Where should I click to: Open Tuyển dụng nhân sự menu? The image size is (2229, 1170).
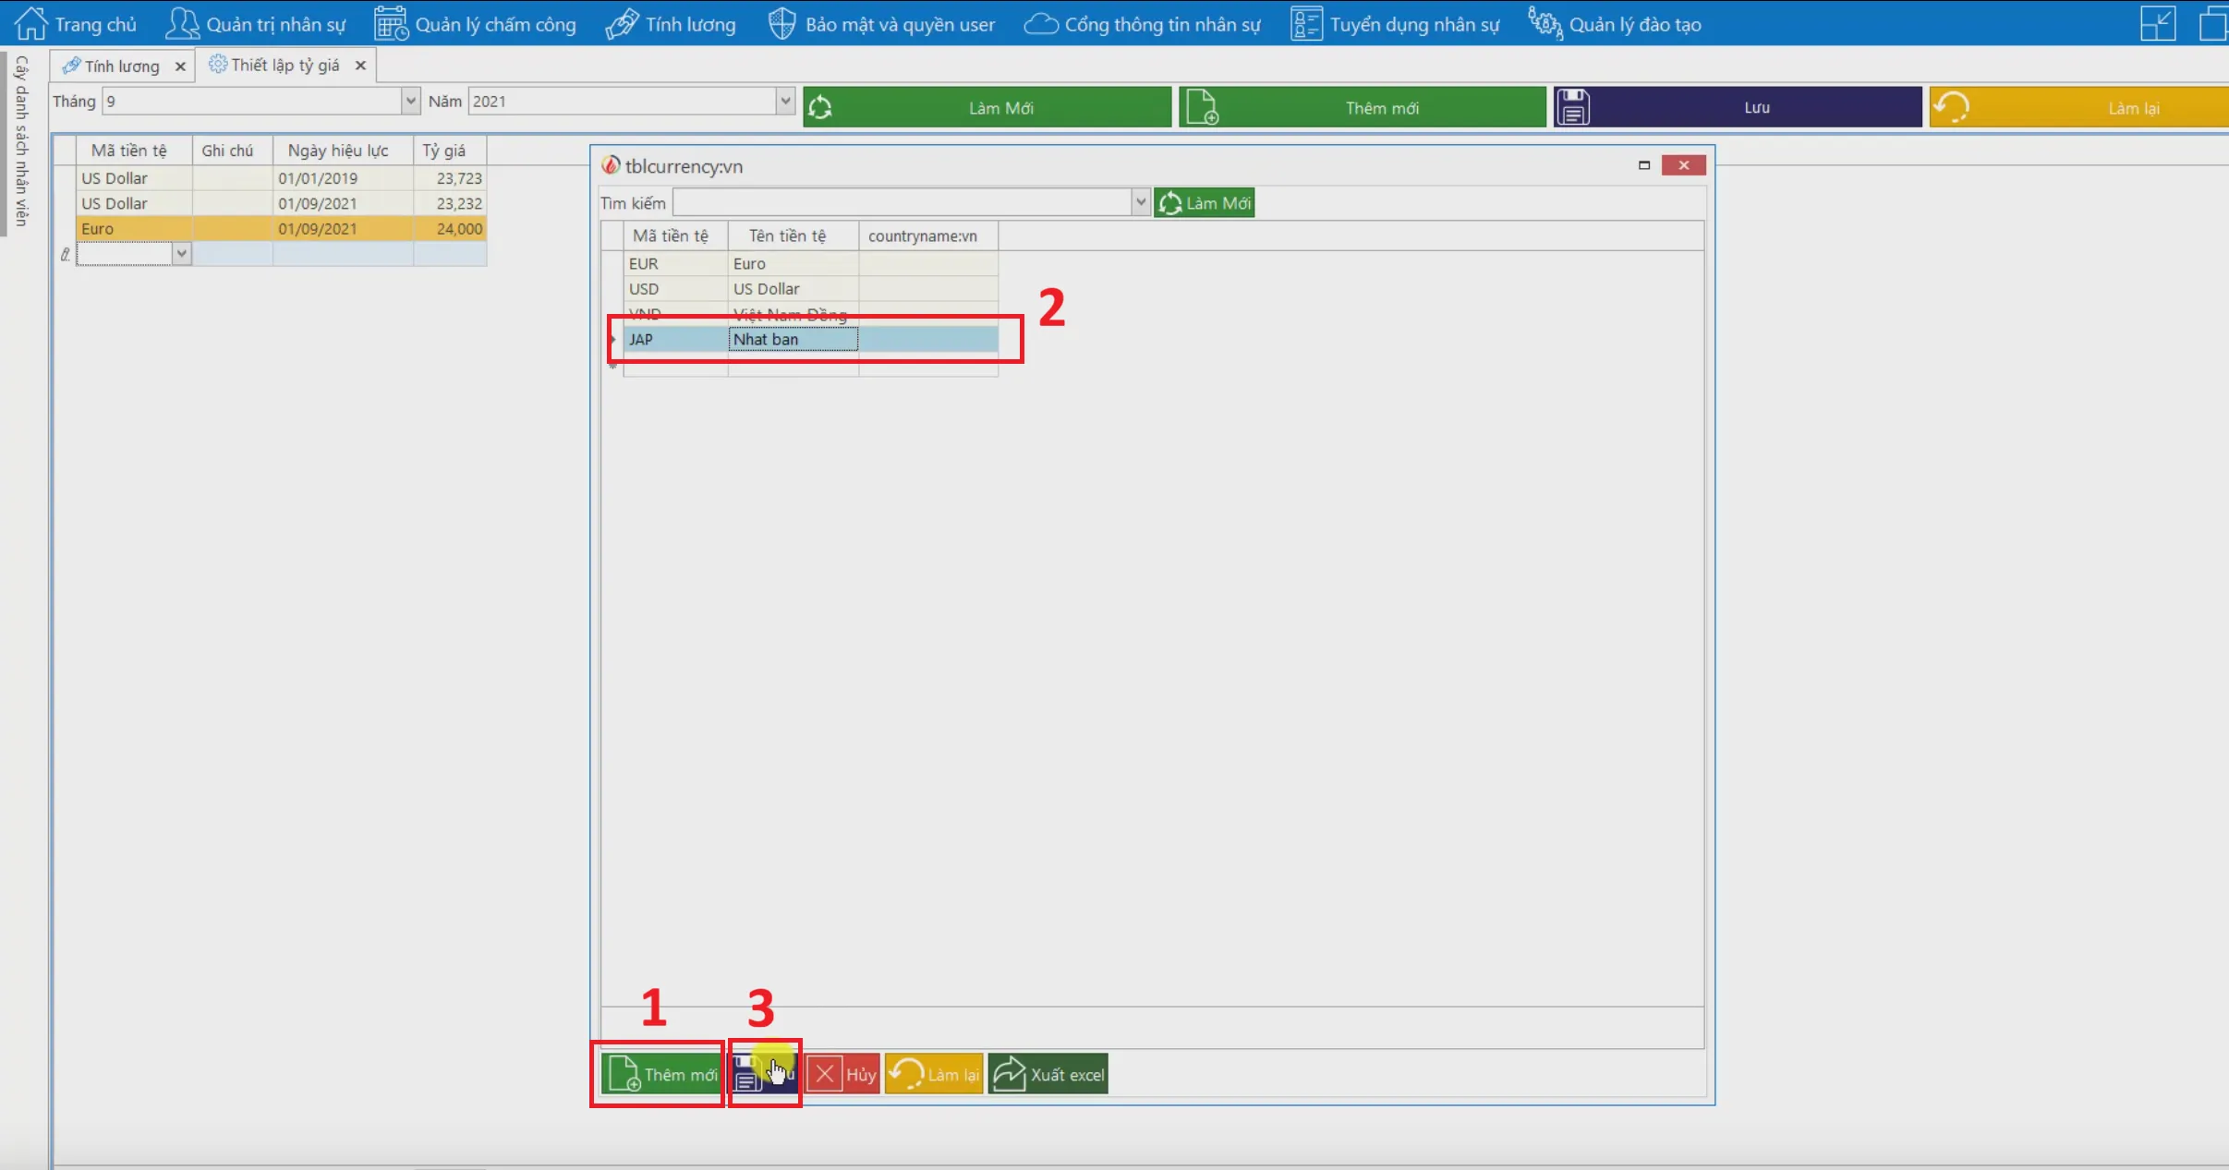click(1396, 24)
